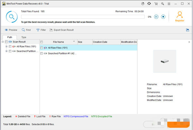Screen dimensions: 193x130
Task: Check Searched Partition checkbox in tree
Action: click(10, 51)
